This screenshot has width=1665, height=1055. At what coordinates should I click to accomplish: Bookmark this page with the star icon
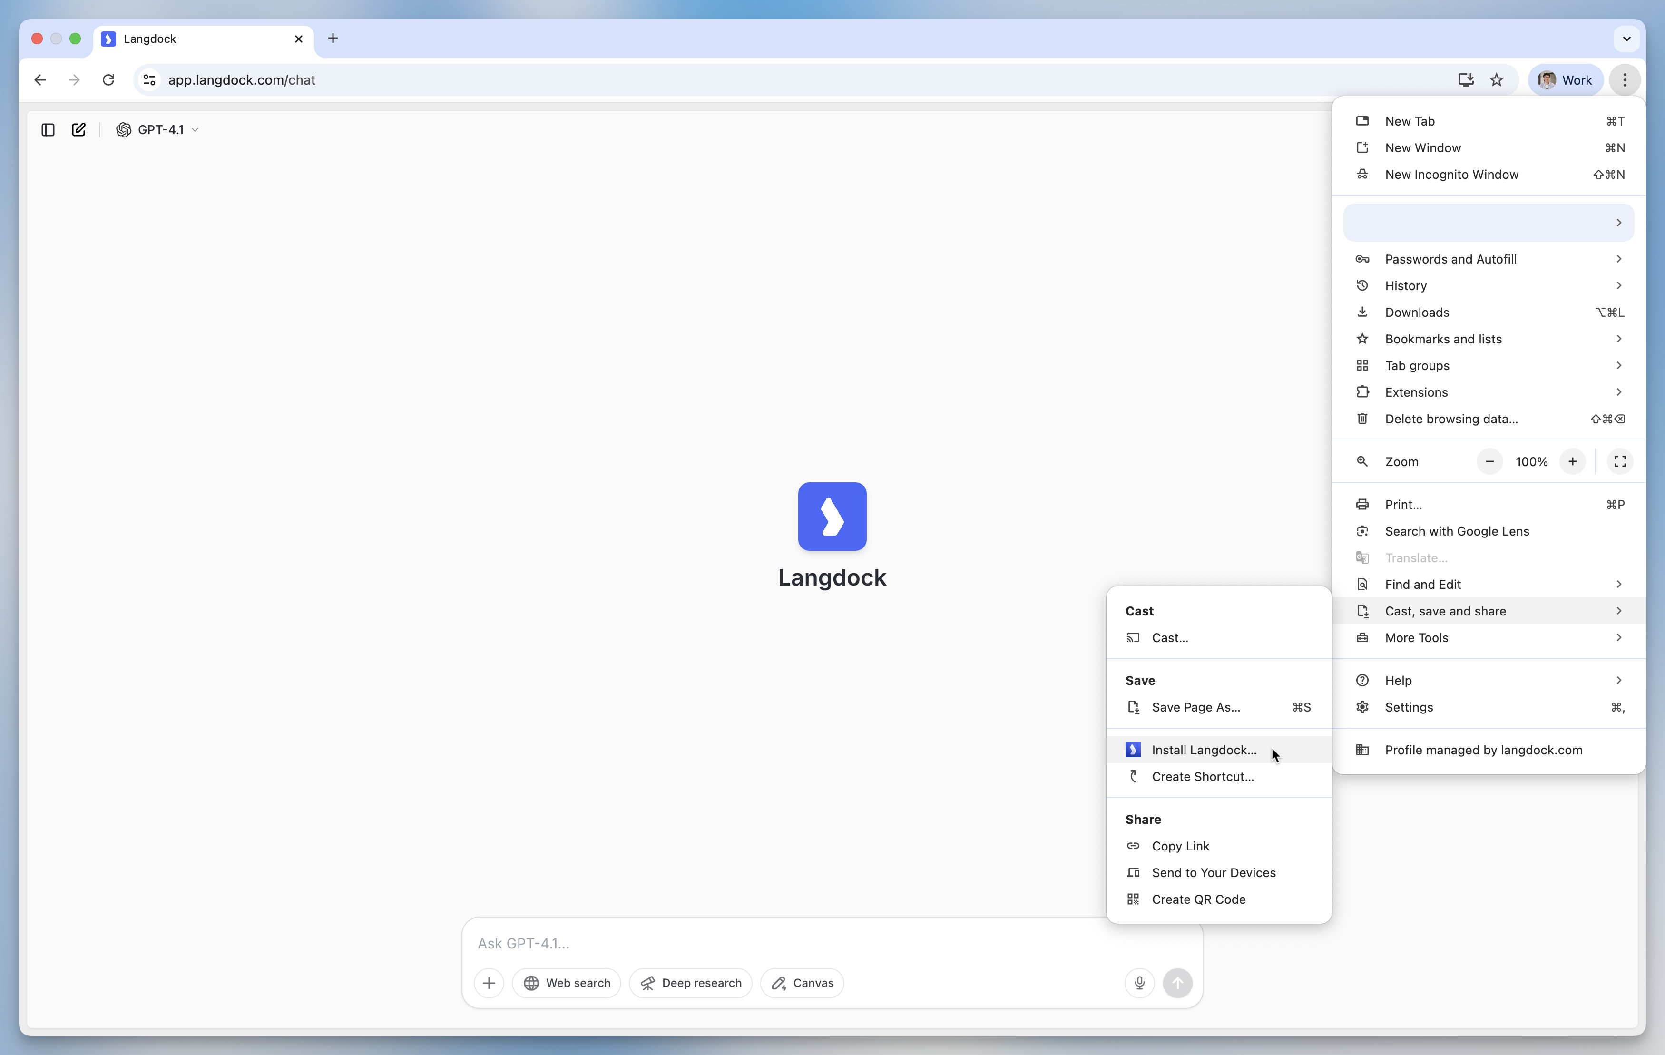[1497, 80]
